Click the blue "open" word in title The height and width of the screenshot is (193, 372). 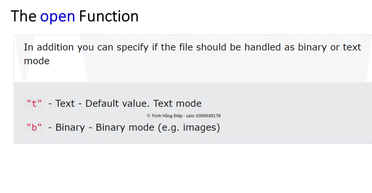pyautogui.click(x=58, y=17)
